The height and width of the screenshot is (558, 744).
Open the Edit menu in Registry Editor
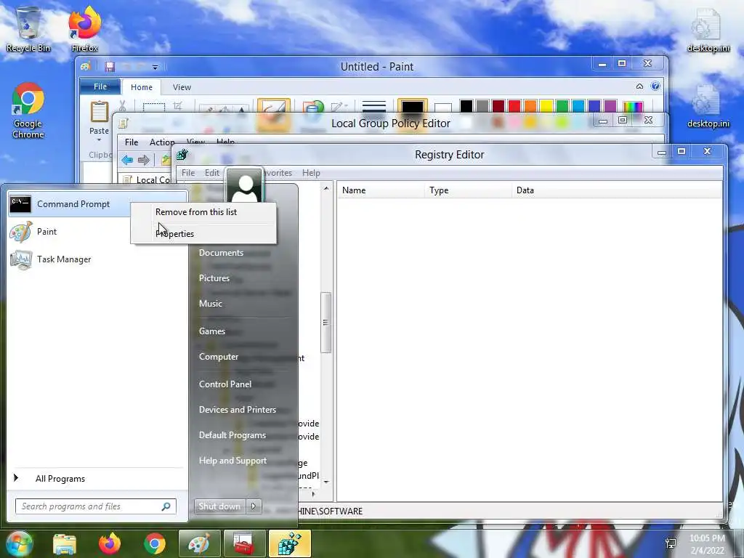coord(211,173)
